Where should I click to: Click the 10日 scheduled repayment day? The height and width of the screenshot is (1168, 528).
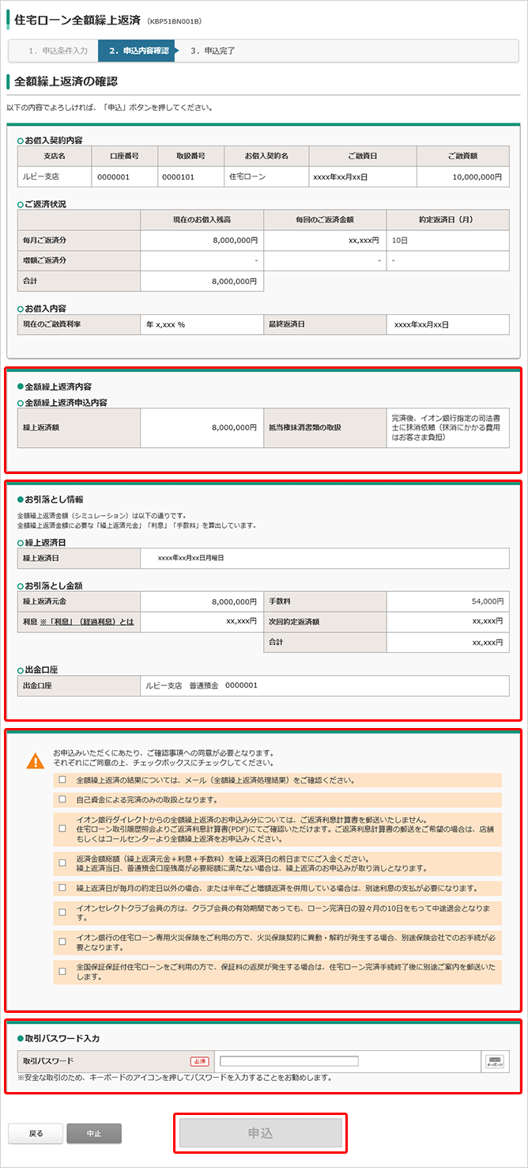399,240
